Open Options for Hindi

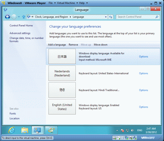tap(144, 90)
